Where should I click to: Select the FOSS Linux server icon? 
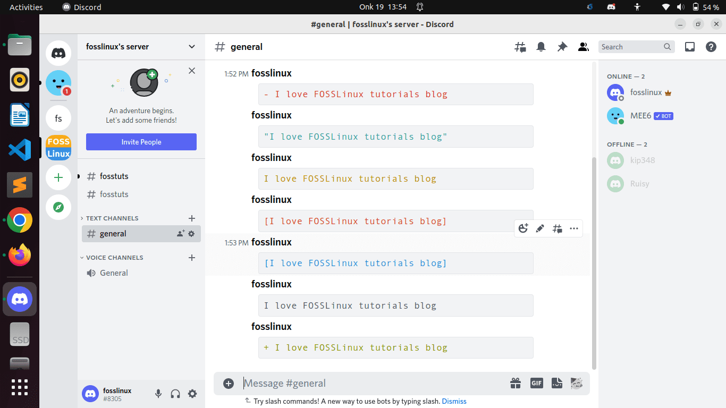pyautogui.click(x=58, y=148)
